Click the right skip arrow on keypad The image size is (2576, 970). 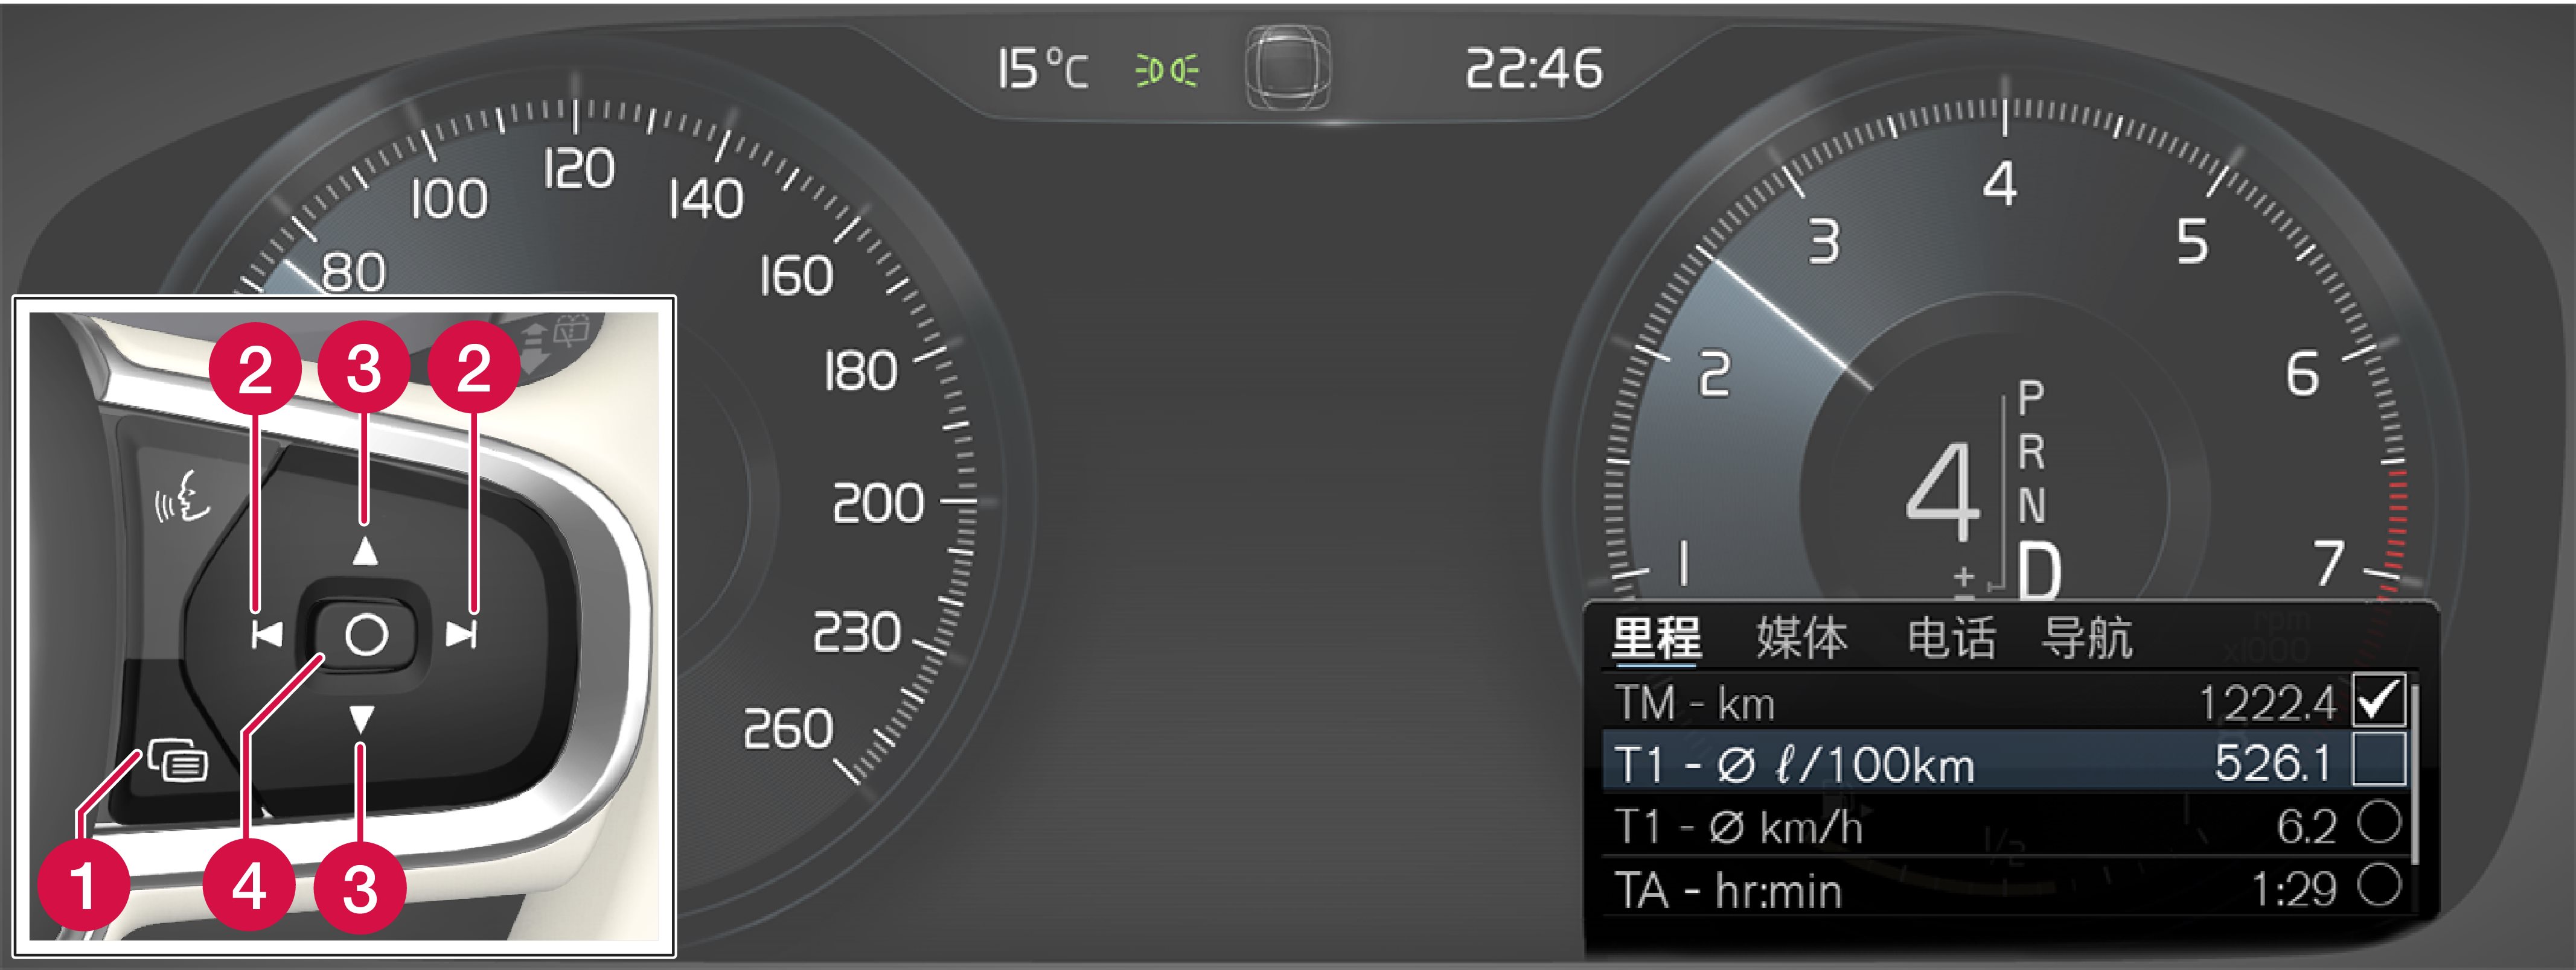[461, 635]
